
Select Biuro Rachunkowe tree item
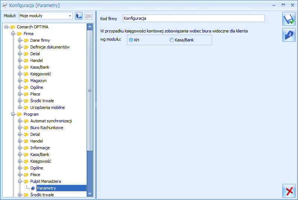[47, 128]
